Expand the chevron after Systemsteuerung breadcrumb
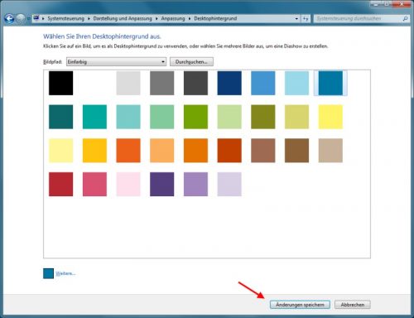 [x=89, y=18]
